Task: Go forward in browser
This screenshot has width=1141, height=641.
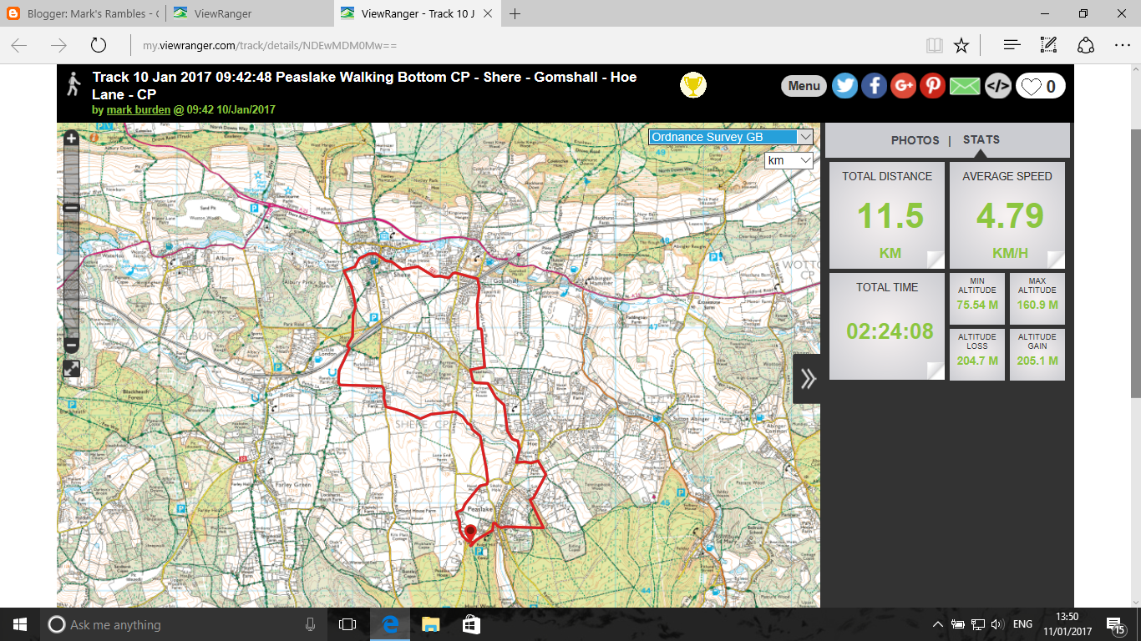Action: tap(58, 45)
